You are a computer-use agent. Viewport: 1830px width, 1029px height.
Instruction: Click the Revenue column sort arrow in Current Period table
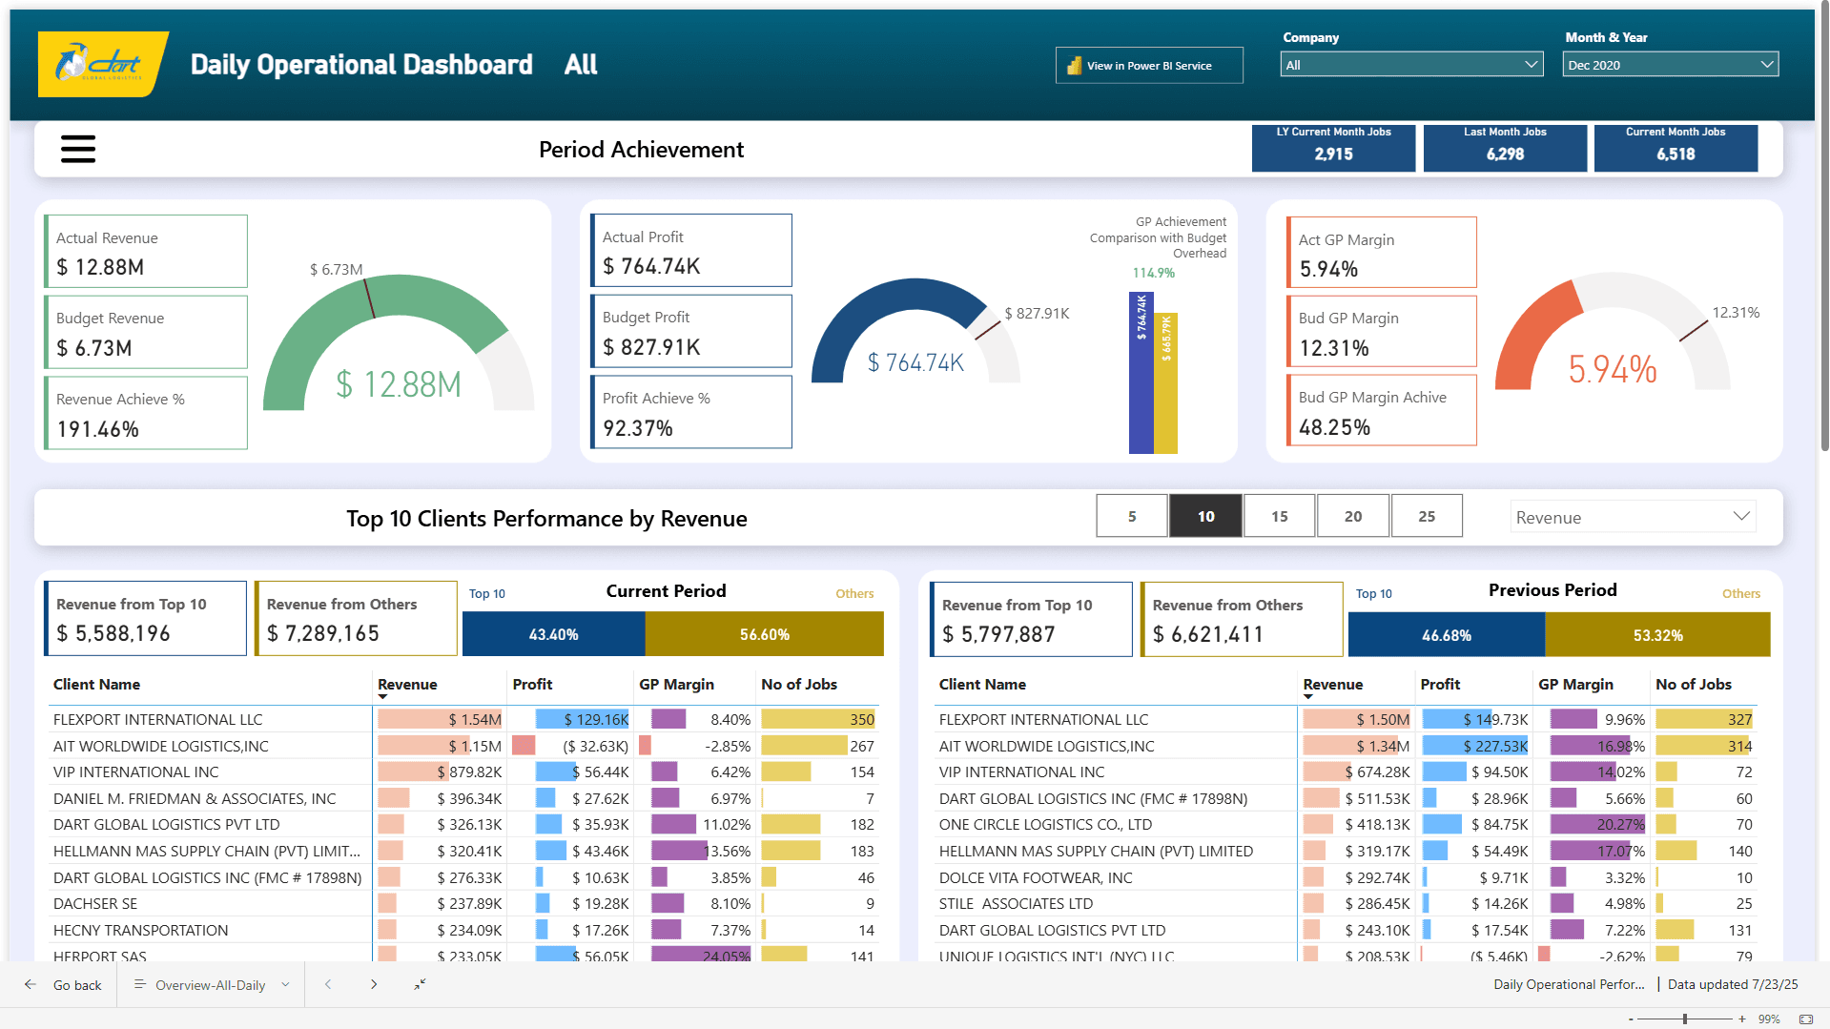point(382,697)
